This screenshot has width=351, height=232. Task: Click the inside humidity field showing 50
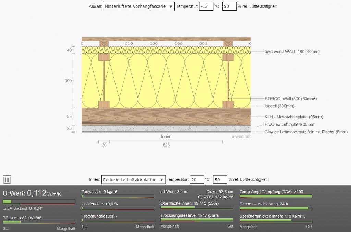pos(220,180)
